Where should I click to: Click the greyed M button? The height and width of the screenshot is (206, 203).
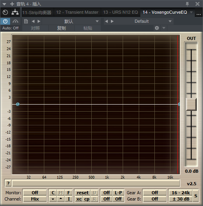[61, 193]
